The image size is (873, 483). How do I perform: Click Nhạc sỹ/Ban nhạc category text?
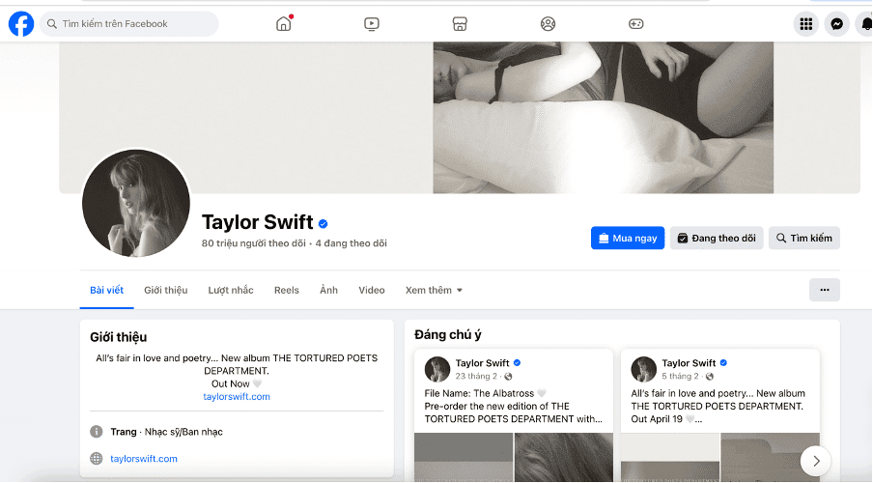[x=183, y=432]
